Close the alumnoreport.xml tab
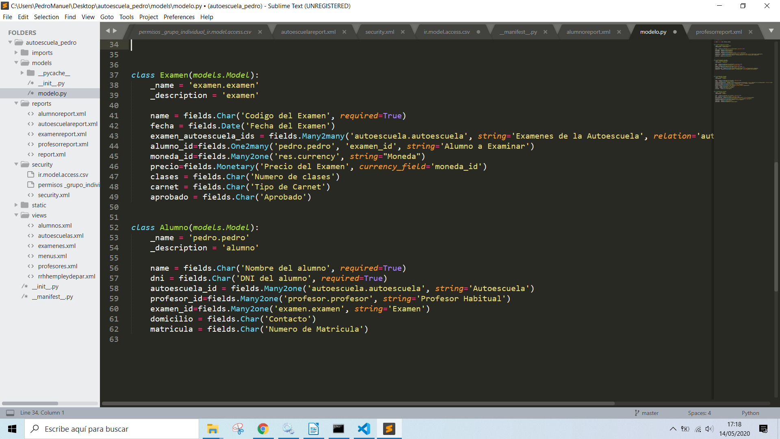The image size is (780, 439). pos(619,31)
